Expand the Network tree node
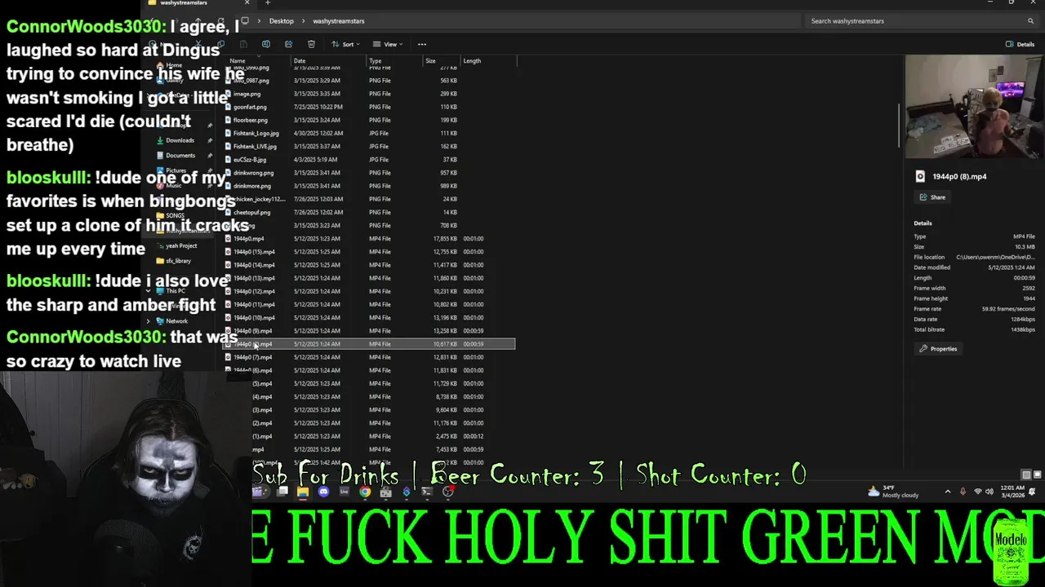This screenshot has width=1045, height=587. [x=148, y=321]
